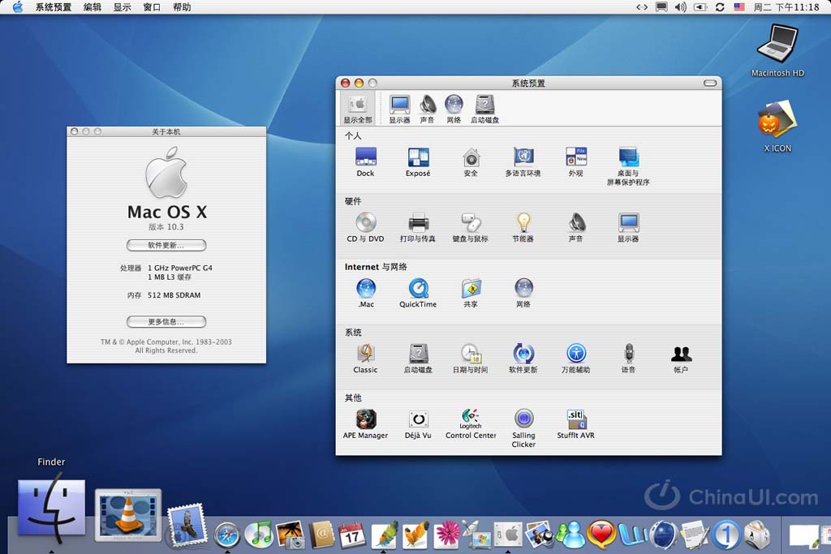
Task: Open the 帮助 menu
Action: [182, 6]
